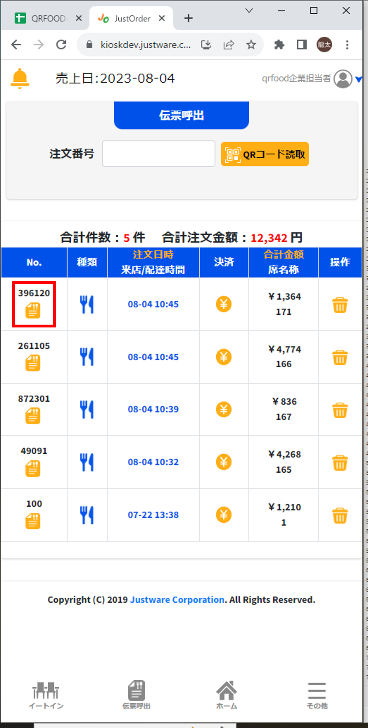The width and height of the screenshot is (368, 728).
Task: Focus the 注文番号 input field
Action: 158,154
